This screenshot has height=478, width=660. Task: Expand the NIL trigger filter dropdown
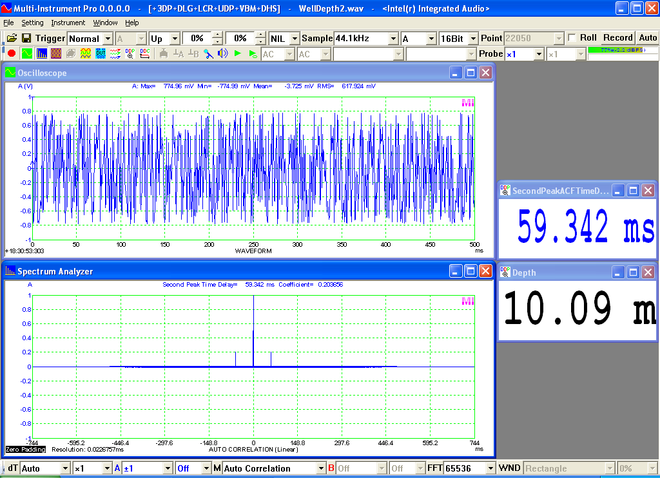[295, 39]
